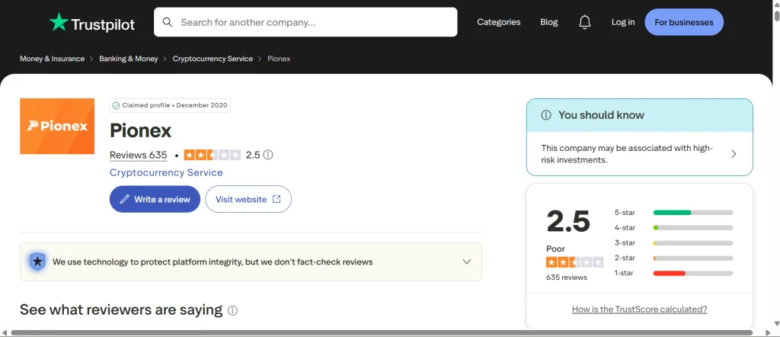Click the vertical scrollbar thumb
Viewport: 780px width, 337px height.
pyautogui.click(x=776, y=15)
